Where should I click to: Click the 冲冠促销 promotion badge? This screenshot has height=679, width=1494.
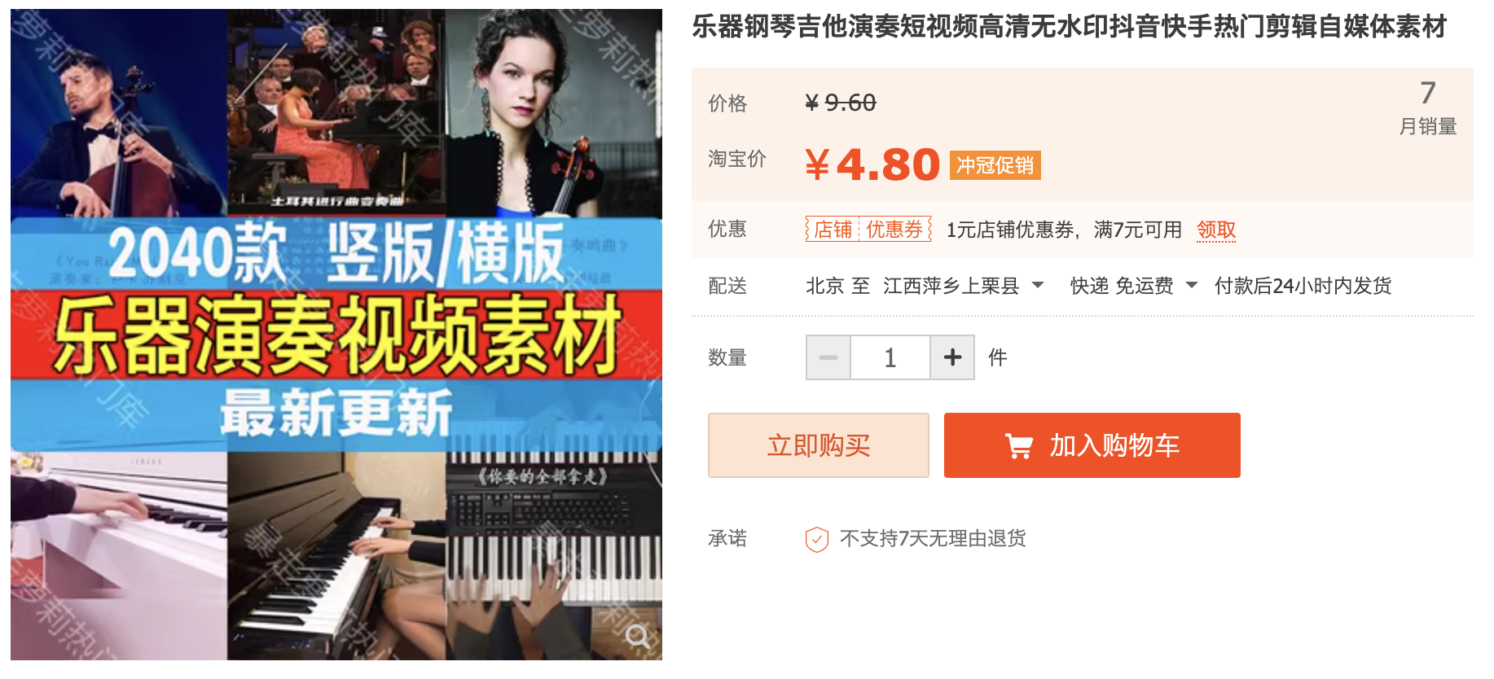[x=995, y=165]
